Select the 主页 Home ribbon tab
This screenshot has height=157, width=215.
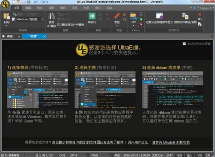[x=16, y=8]
